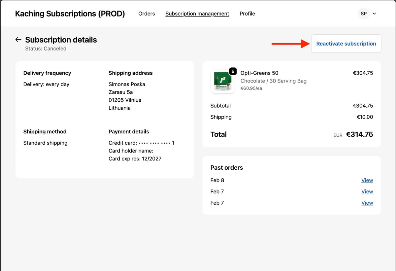396x271 pixels.
Task: Click the Card holder name line
Action: click(x=131, y=151)
